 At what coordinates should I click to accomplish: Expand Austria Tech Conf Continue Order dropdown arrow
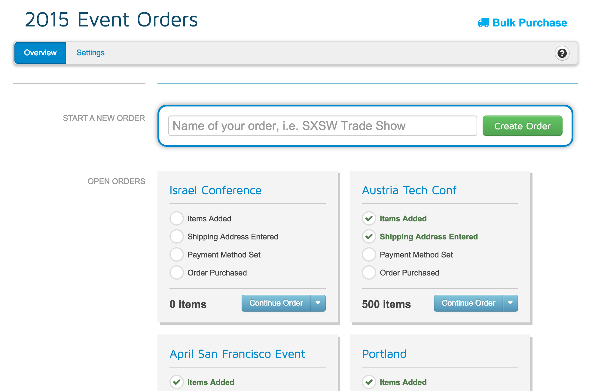point(510,303)
